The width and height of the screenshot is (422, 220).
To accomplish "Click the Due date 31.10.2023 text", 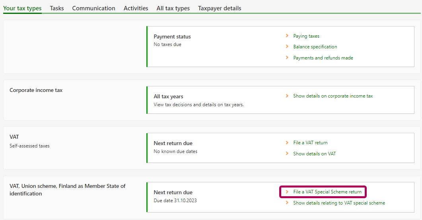I will 175,201.
